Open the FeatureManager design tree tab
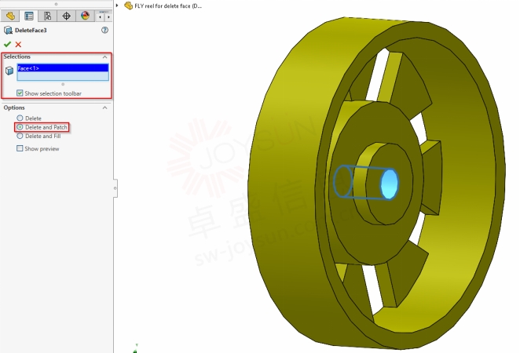 pyautogui.click(x=11, y=16)
